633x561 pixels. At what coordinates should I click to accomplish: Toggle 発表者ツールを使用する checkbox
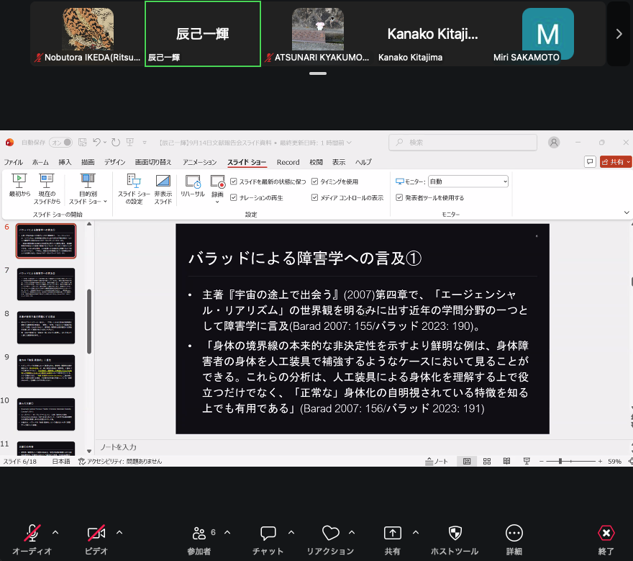point(399,197)
